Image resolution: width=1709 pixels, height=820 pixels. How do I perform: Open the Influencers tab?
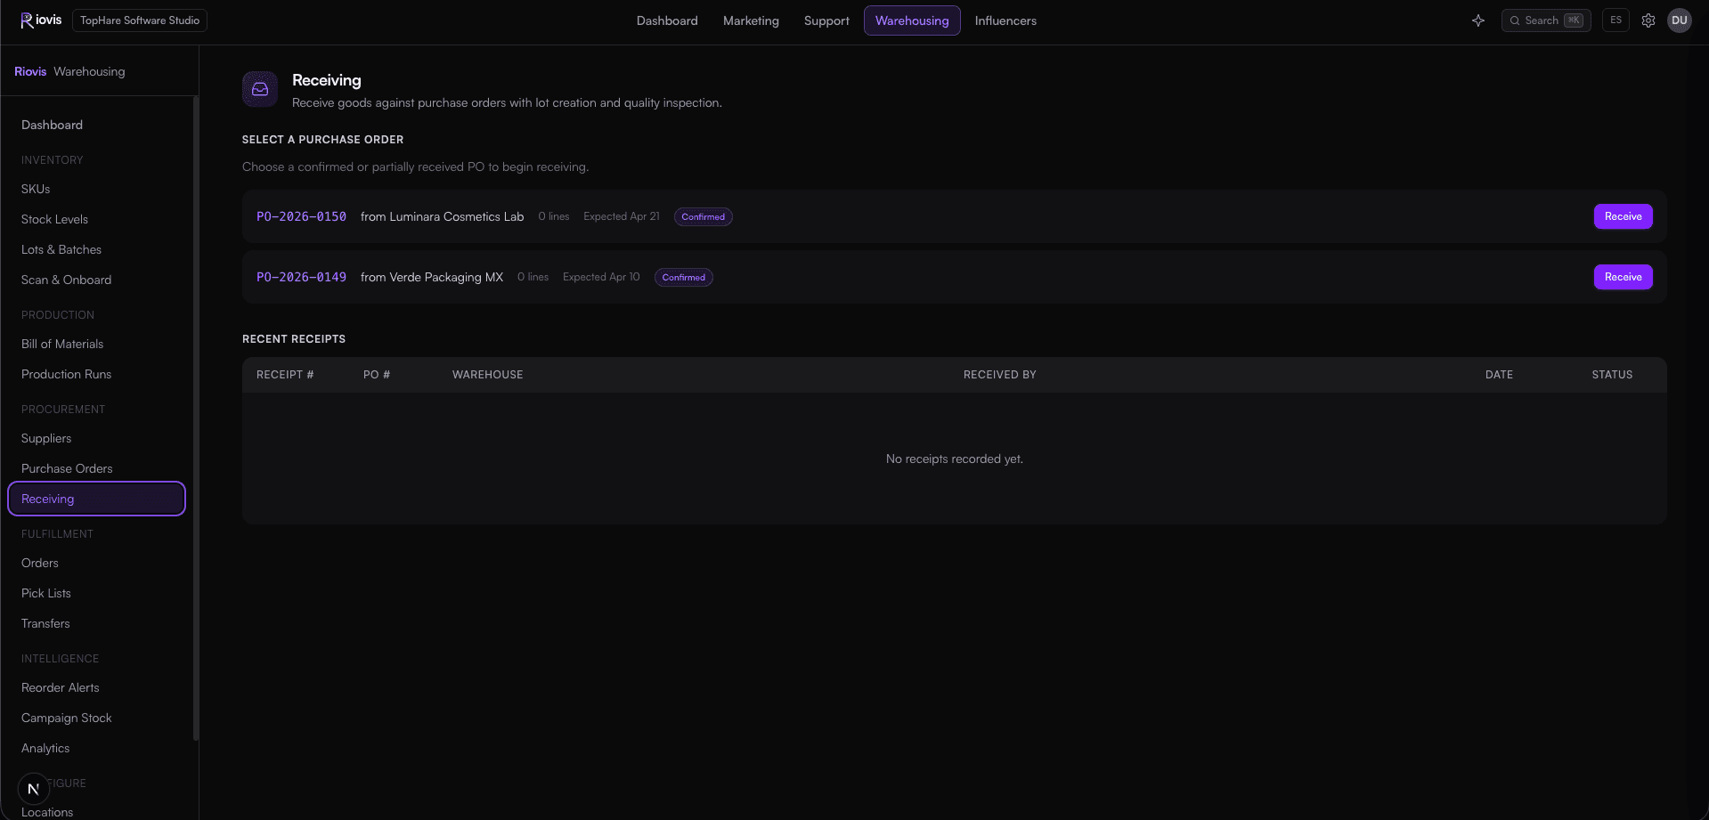1005,20
